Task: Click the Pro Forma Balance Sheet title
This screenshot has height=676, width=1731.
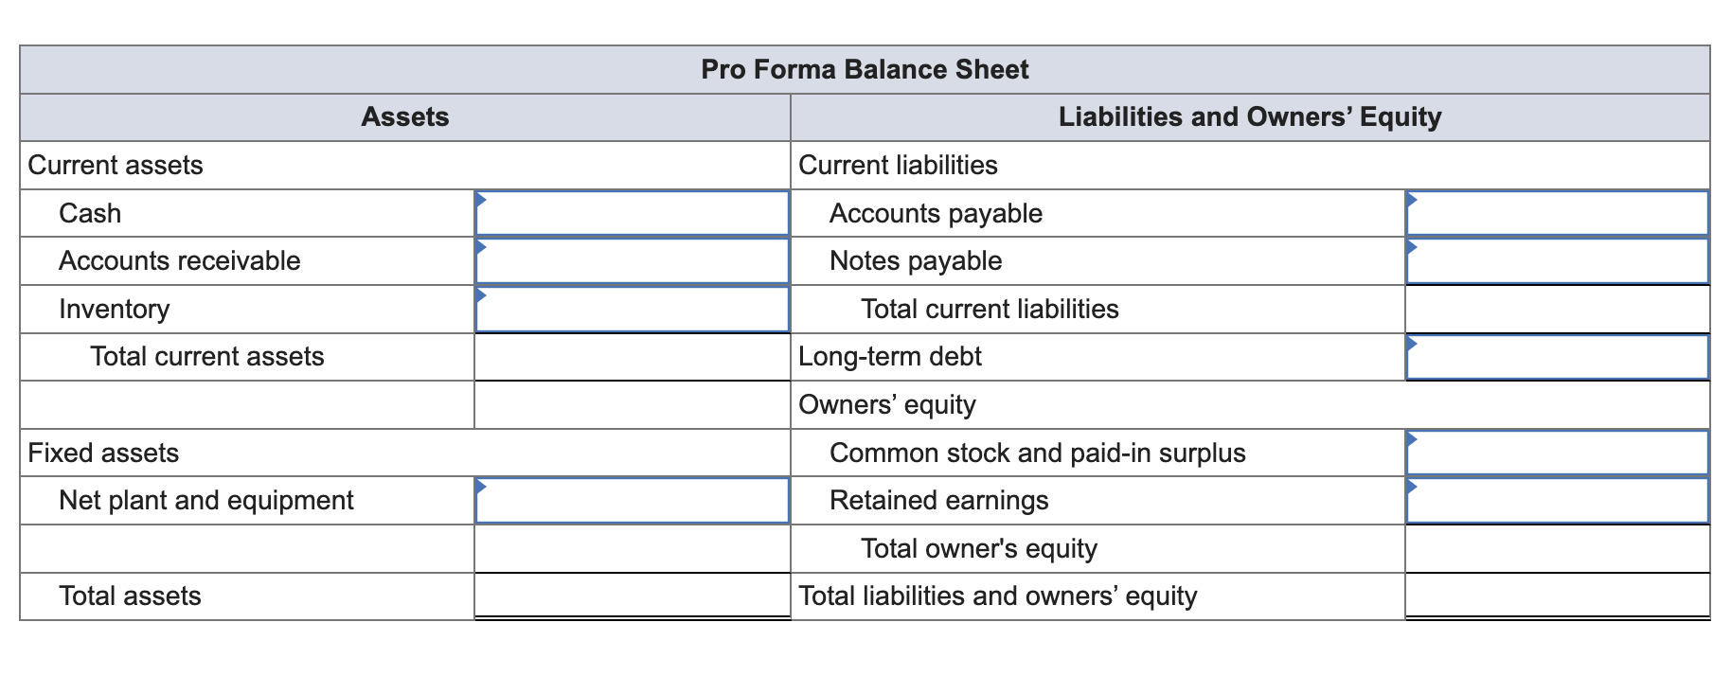Action: point(865,69)
